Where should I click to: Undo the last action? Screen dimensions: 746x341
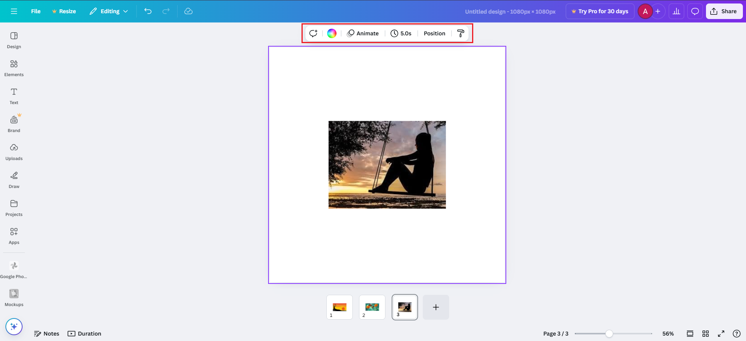148,11
